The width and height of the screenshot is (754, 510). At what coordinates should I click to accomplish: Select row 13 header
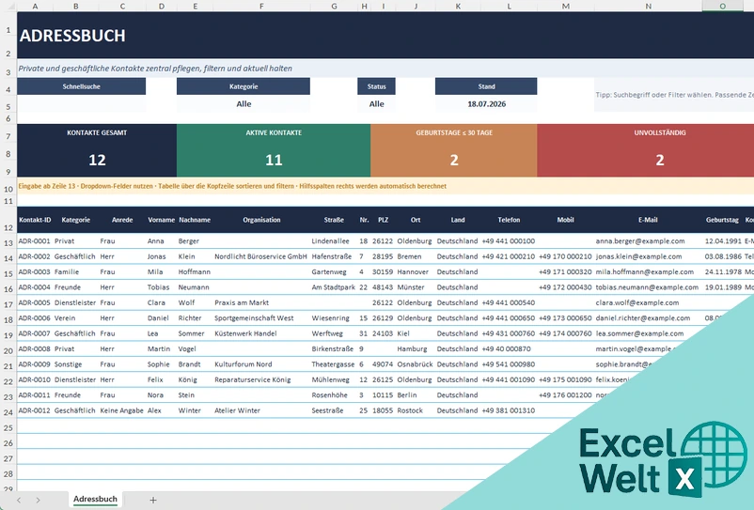8,242
